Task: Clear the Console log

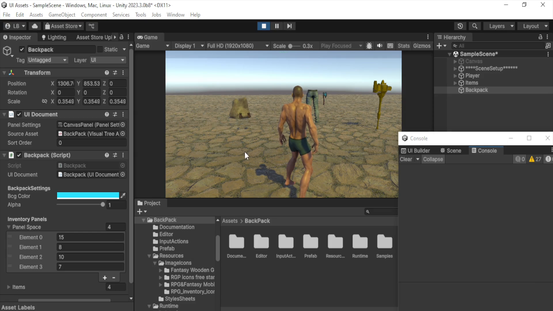Action: point(406,159)
